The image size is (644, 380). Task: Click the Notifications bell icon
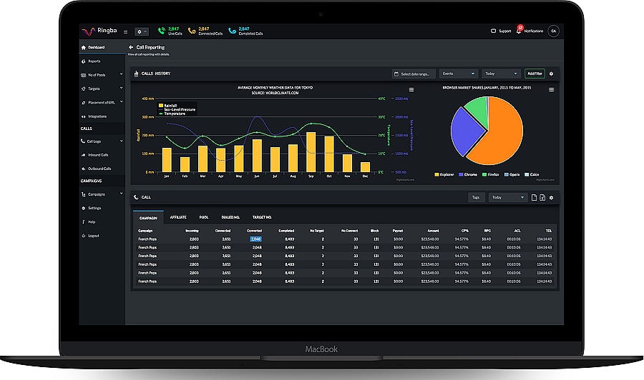coord(519,31)
